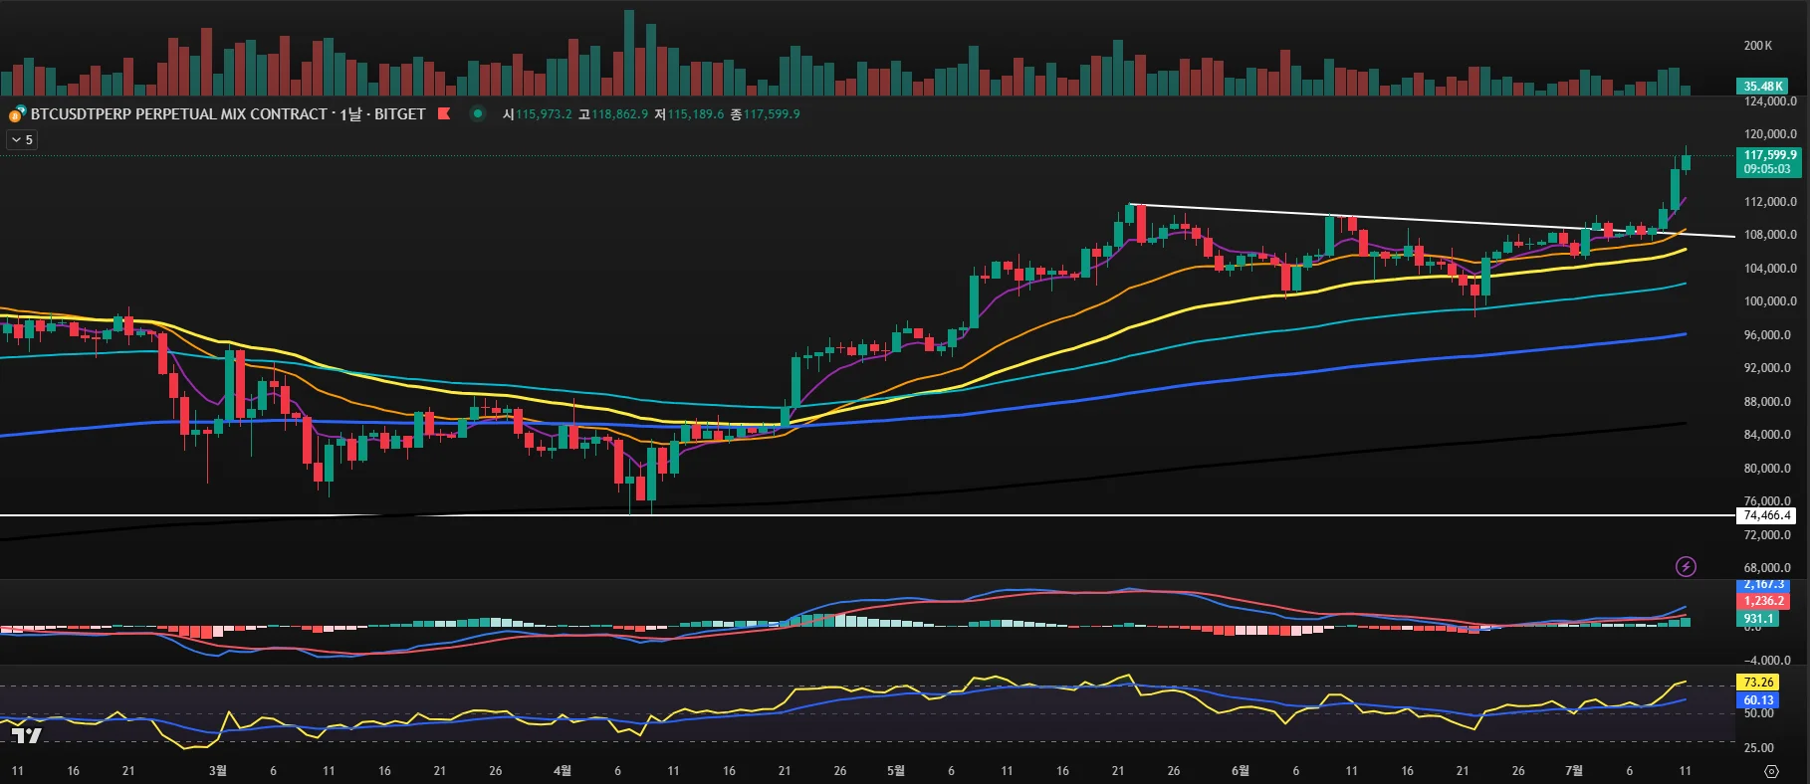
Task: Click the bar countdown timer 09:05:03
Action: [x=1766, y=169]
